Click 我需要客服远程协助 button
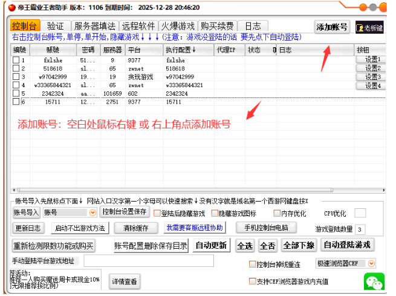The image size is (396, 296). tap(195, 228)
